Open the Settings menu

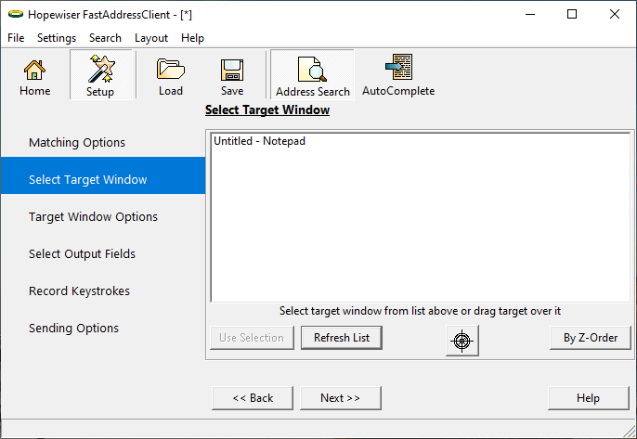coord(57,38)
